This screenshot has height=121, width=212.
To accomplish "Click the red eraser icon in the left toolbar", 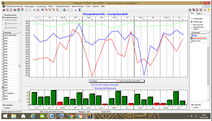I will [x=3, y=10].
